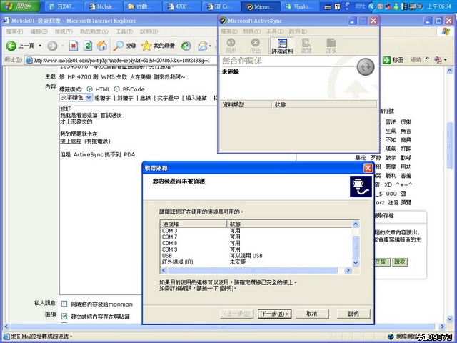The height and width of the screenshot is (343, 457).
Task: Click the page icon in IE address bar
Action: click(29, 60)
